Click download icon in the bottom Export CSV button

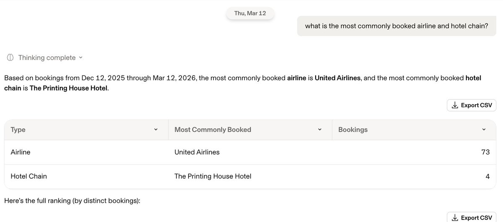click(x=454, y=218)
